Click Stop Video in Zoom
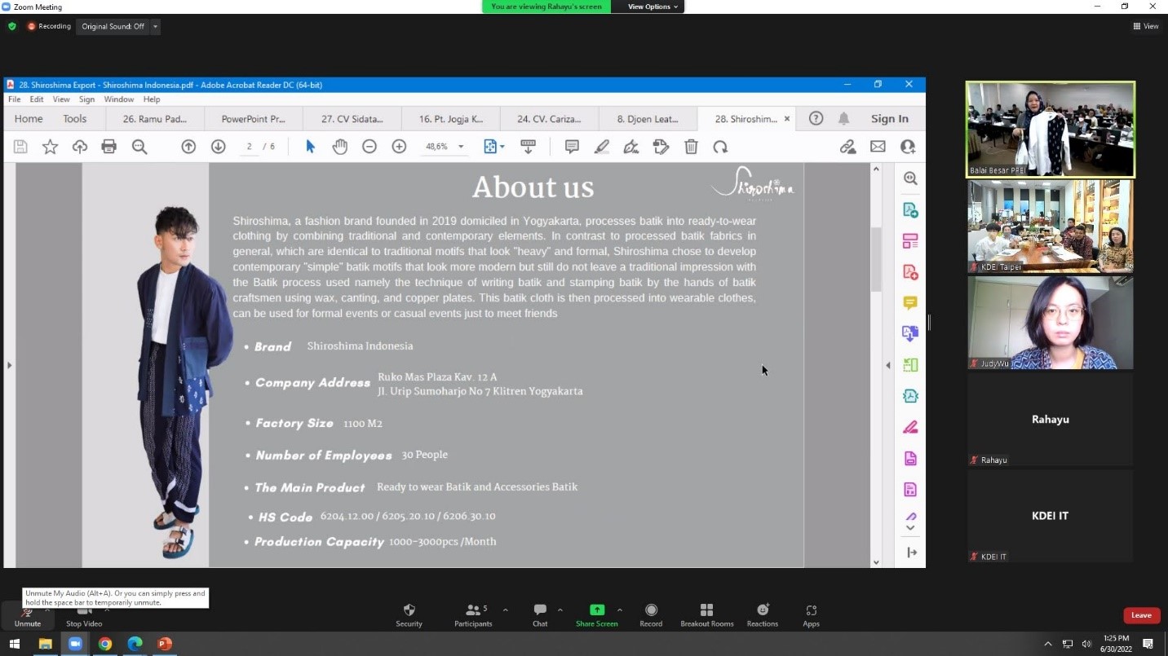 click(x=84, y=616)
